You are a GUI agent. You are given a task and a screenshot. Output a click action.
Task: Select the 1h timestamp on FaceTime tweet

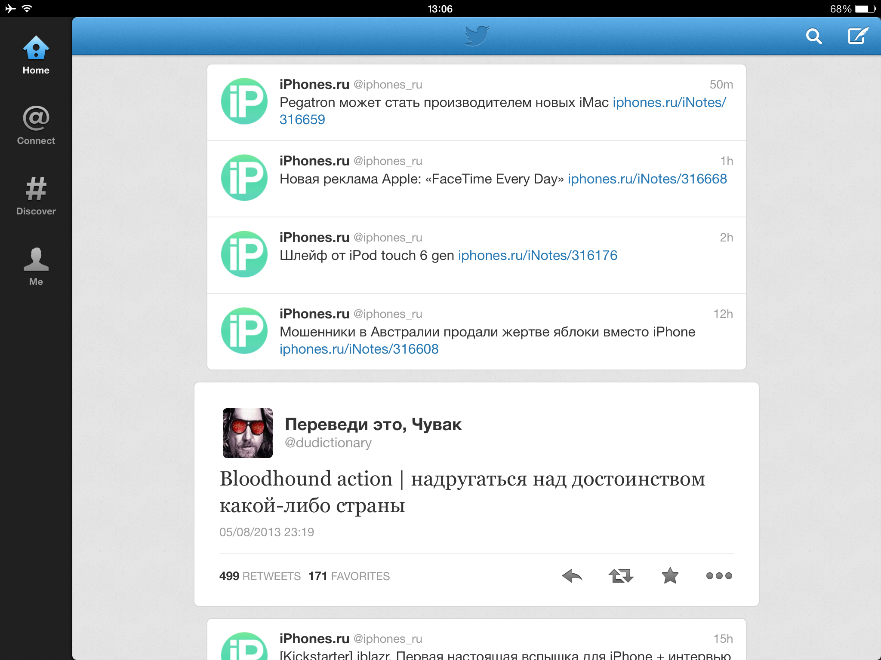727,161
